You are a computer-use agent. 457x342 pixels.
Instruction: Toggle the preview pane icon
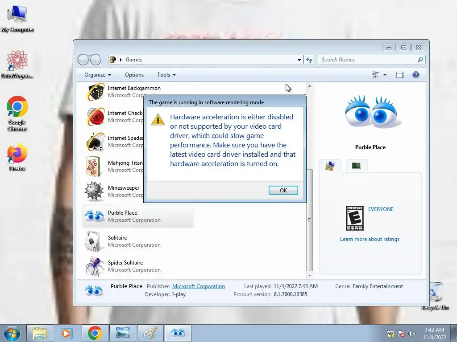coord(400,75)
